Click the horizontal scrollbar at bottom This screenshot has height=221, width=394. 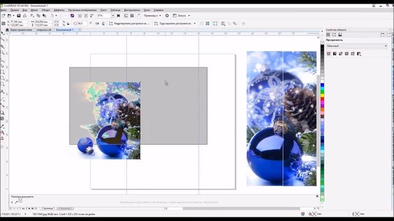tap(241, 208)
